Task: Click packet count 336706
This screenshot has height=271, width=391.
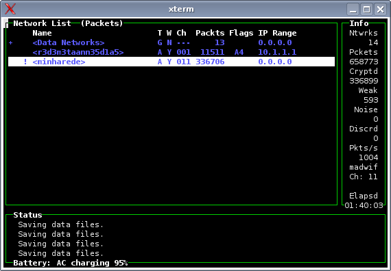Action: [210, 62]
